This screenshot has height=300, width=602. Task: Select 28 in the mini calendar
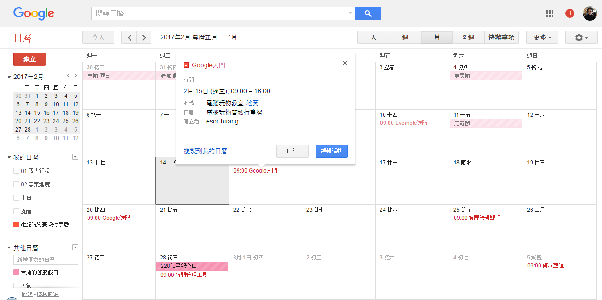point(27,130)
